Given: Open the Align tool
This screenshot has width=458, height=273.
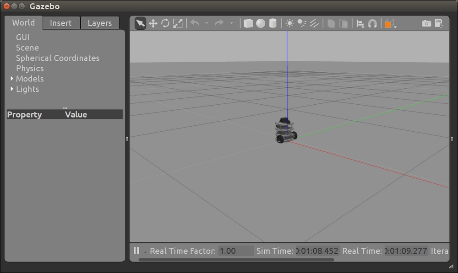Looking at the screenshot, I should click(x=360, y=24).
